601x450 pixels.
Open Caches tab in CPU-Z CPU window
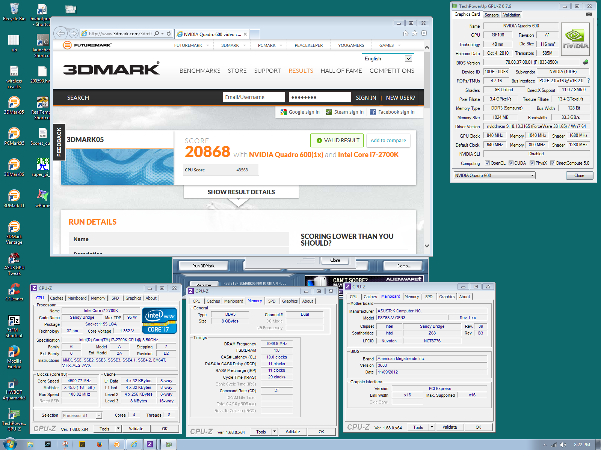(x=57, y=298)
